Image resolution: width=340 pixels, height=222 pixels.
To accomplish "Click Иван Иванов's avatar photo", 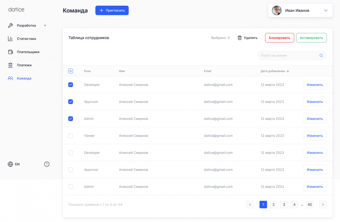I will (x=277, y=10).
